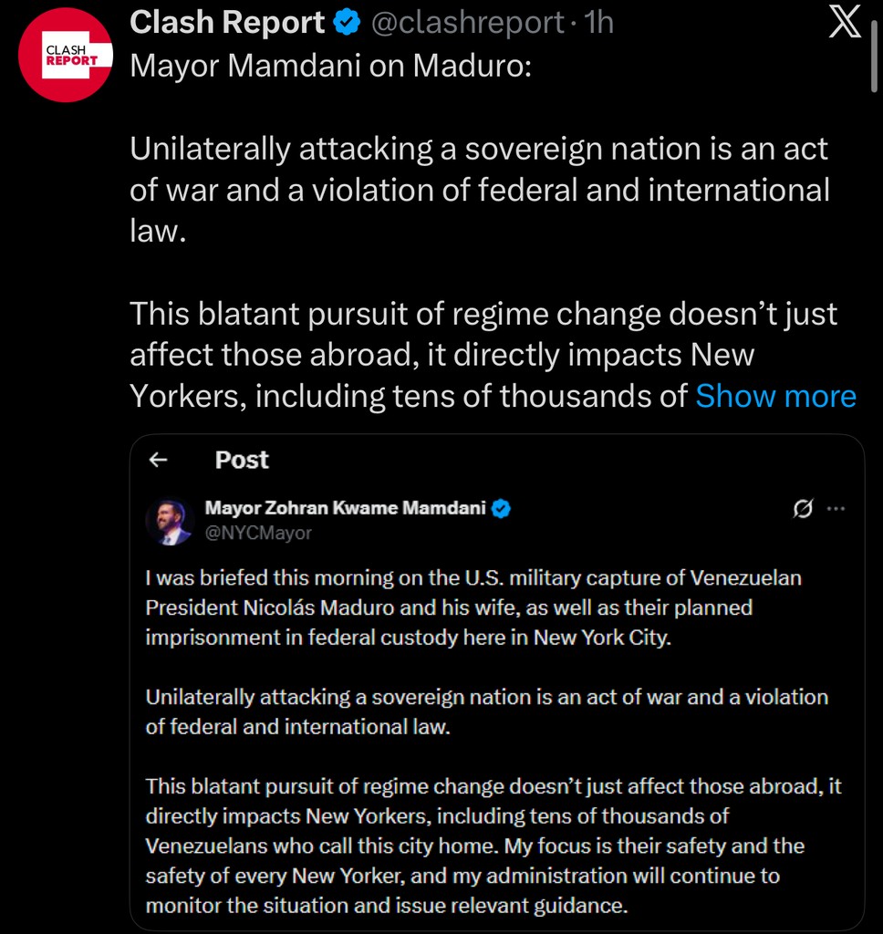Click the "Mayor Mamdani on Maduro:" text line
883x934 pixels.
330,67
